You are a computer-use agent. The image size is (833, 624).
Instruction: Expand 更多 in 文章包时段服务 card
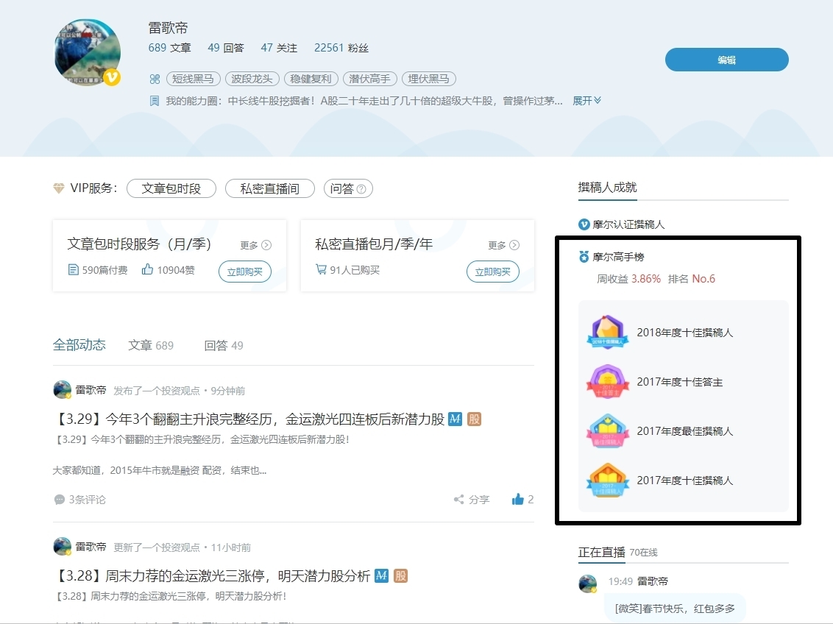click(x=255, y=245)
